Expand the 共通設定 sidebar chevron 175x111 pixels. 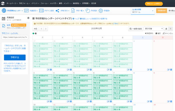point(28,18)
